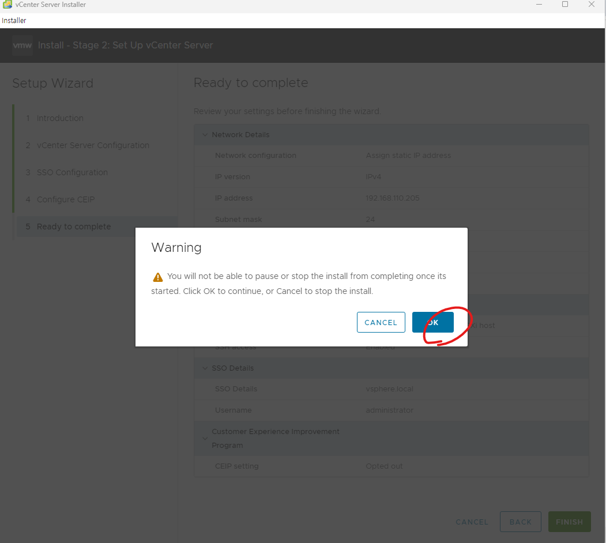Click the 'Network configuration' label
Viewport: 606px width, 543px height.
255,156
